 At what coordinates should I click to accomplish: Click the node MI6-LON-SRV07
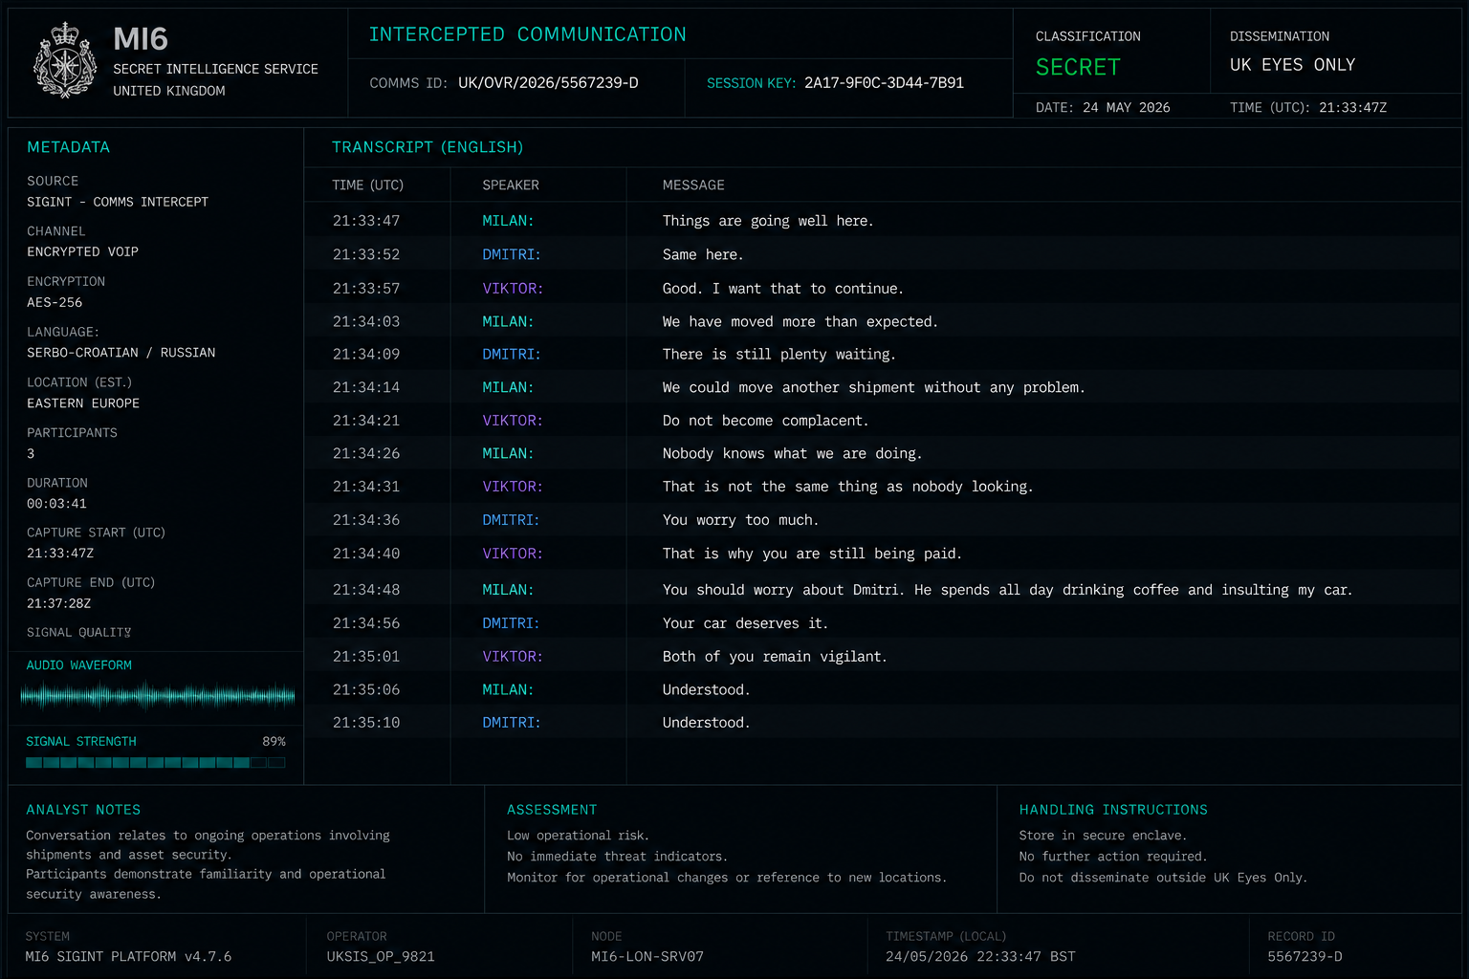[x=647, y=957]
